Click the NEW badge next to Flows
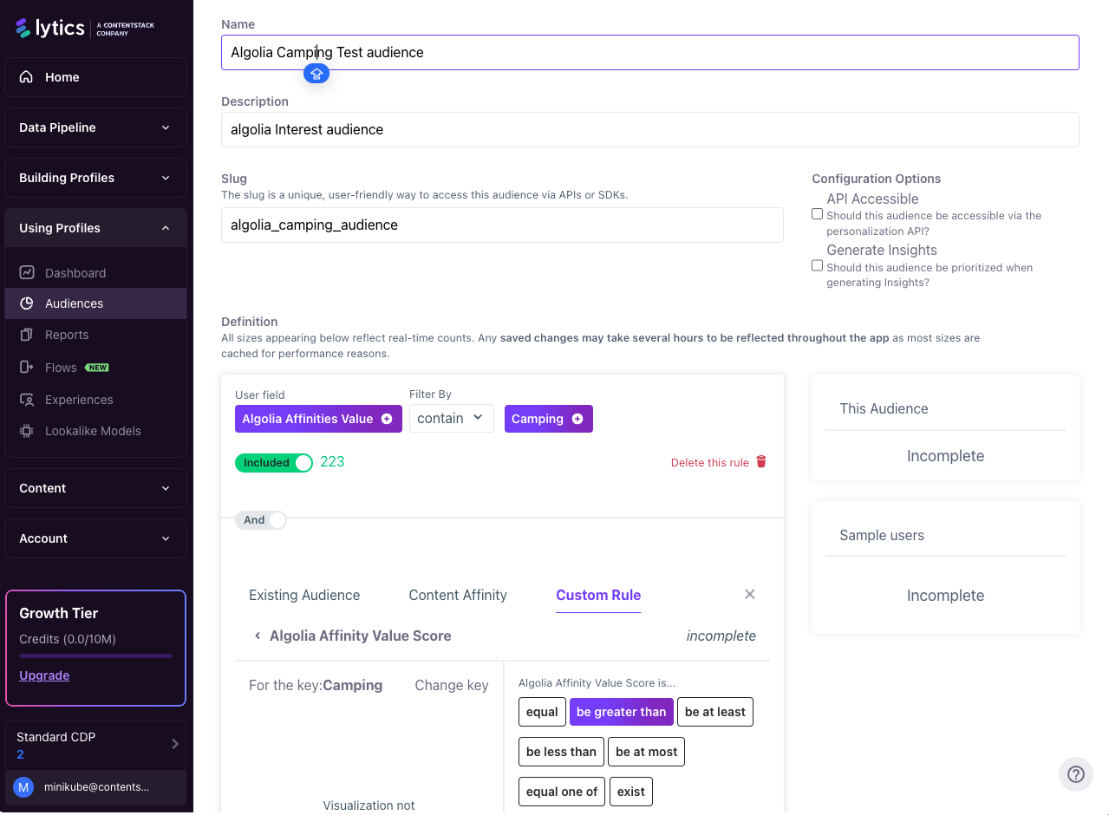Screen dimensions: 1109x815 [97, 368]
